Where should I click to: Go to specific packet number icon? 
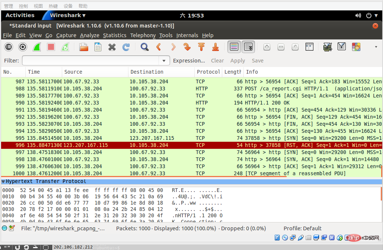tap(187, 47)
